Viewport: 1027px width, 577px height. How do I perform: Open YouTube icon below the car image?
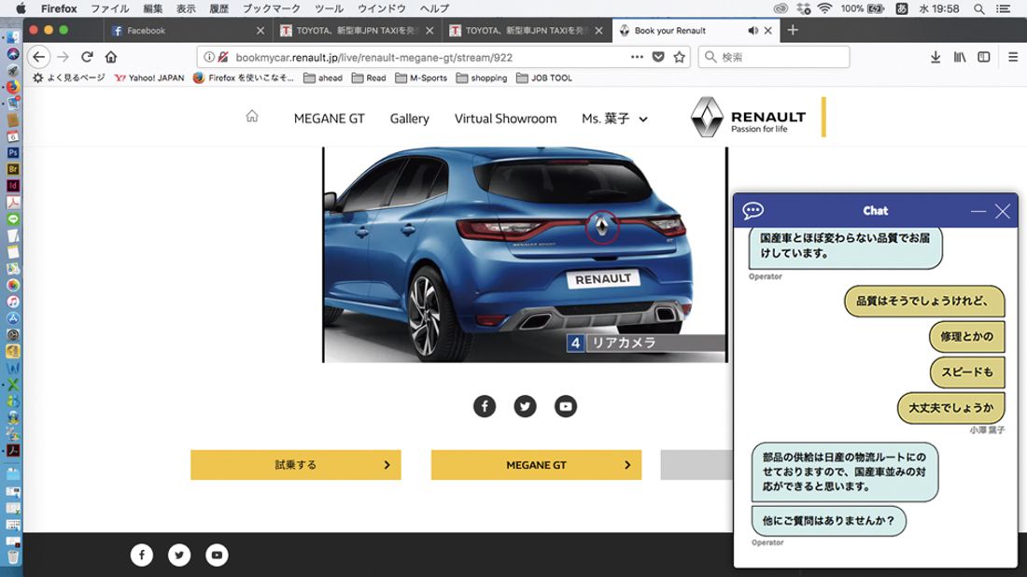pyautogui.click(x=565, y=406)
